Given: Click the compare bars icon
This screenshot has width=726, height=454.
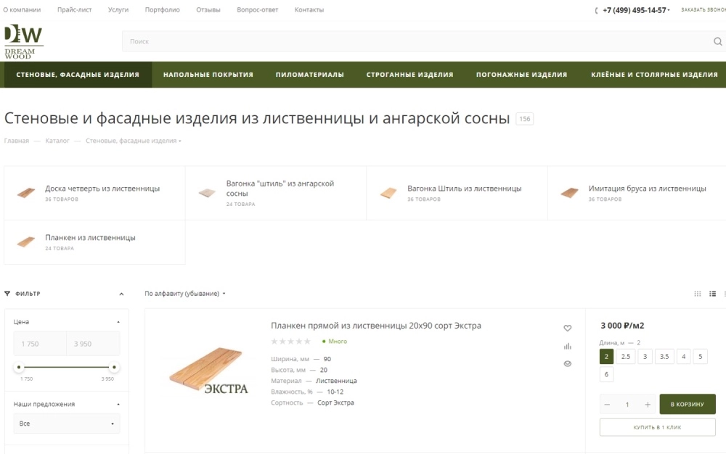Looking at the screenshot, I should point(567,346).
